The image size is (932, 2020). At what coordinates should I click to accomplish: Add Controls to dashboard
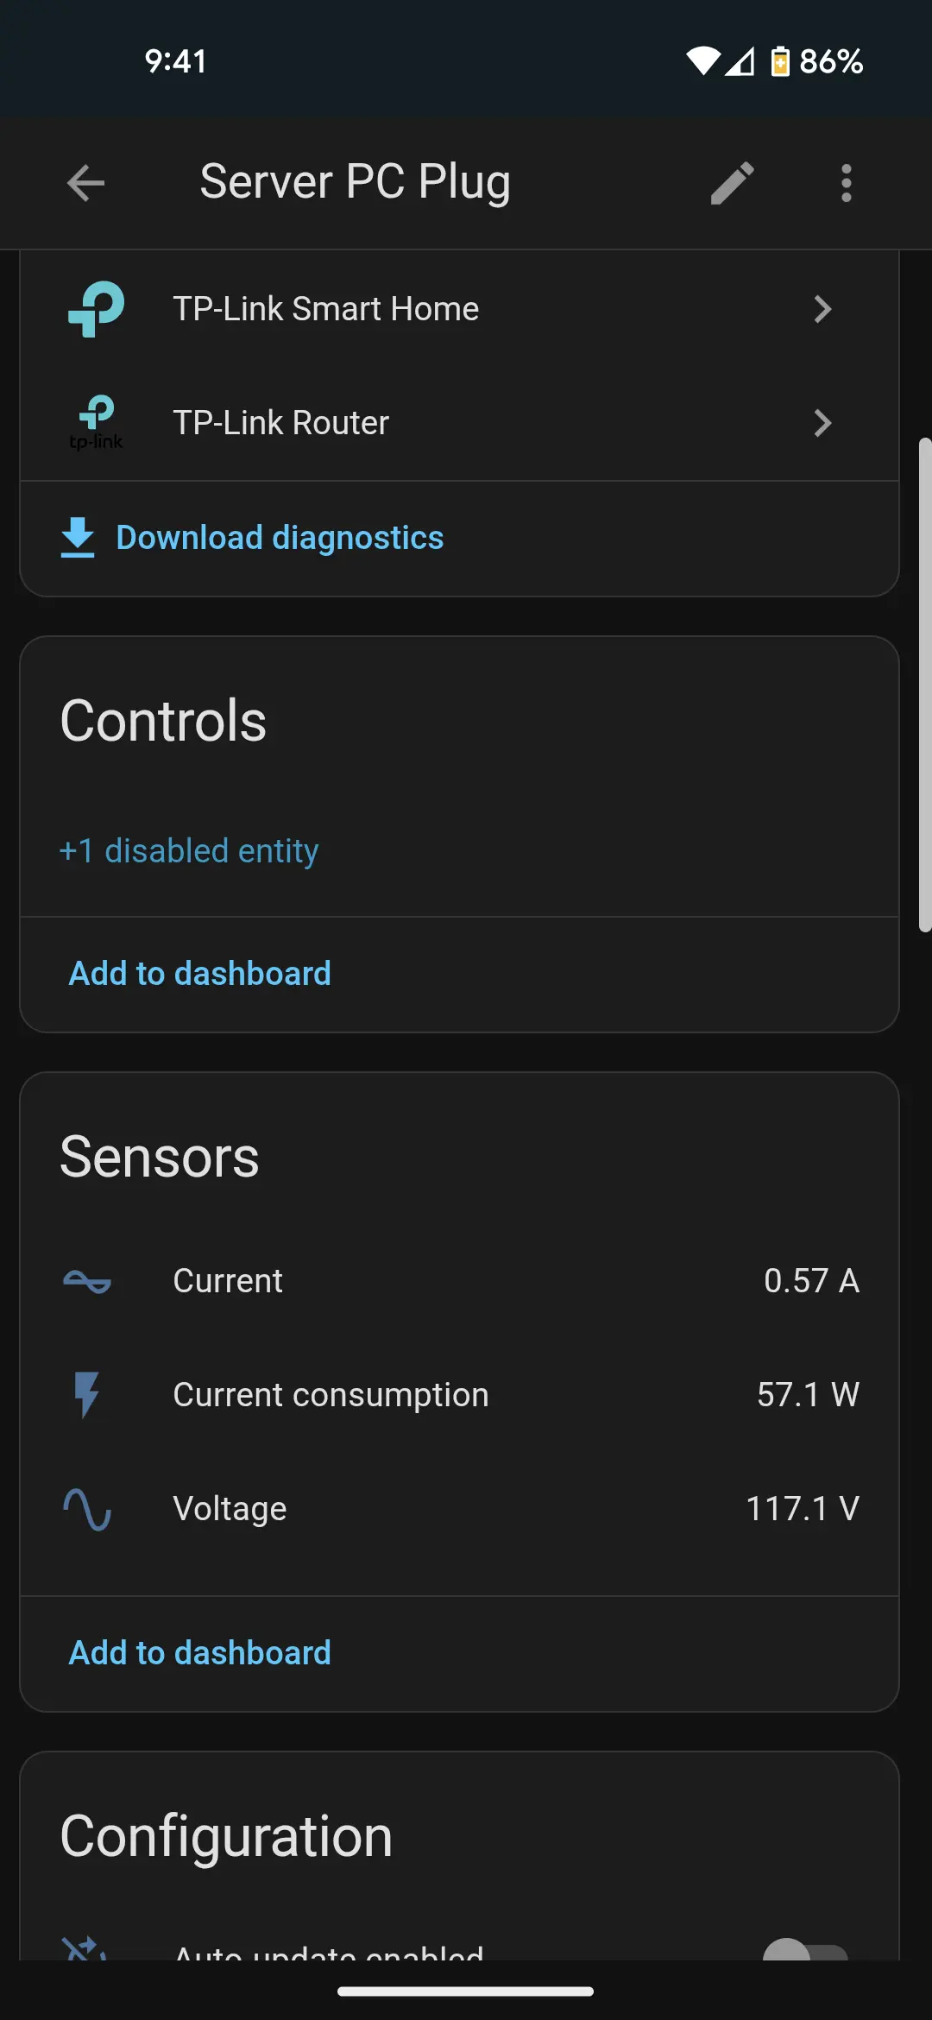pos(200,974)
